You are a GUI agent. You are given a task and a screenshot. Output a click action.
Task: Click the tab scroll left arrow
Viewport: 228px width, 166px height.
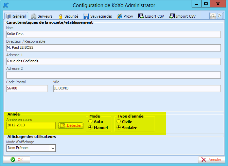pos(213,16)
